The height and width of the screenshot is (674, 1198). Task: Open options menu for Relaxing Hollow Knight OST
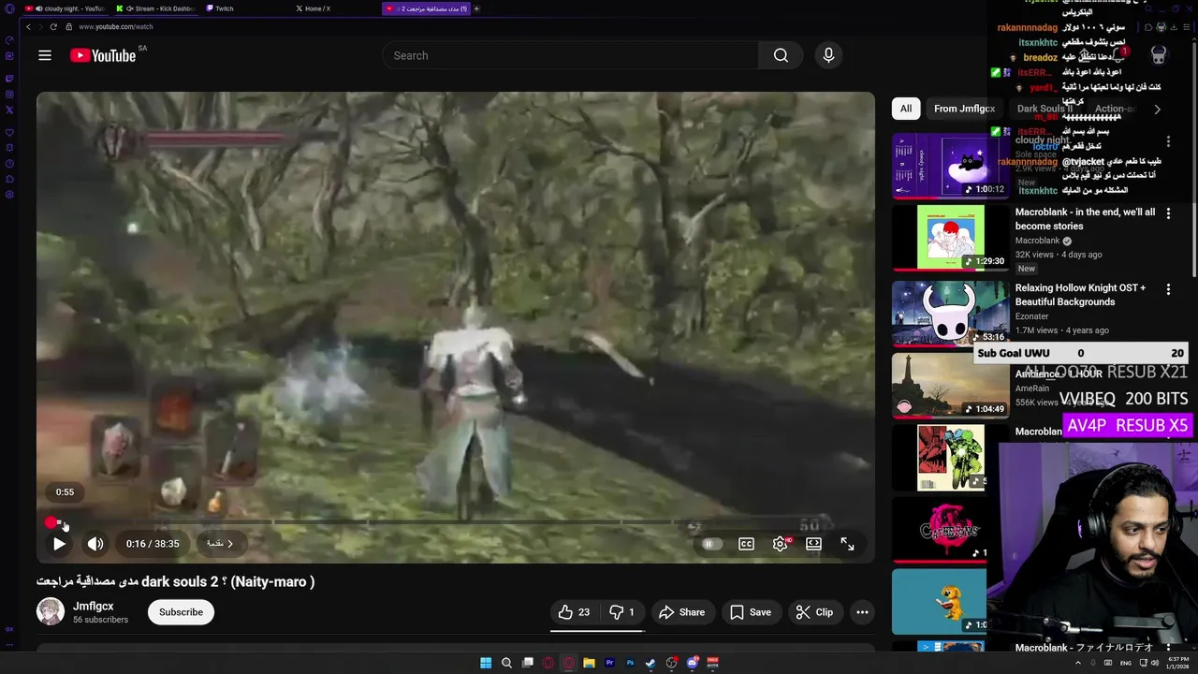(1168, 289)
